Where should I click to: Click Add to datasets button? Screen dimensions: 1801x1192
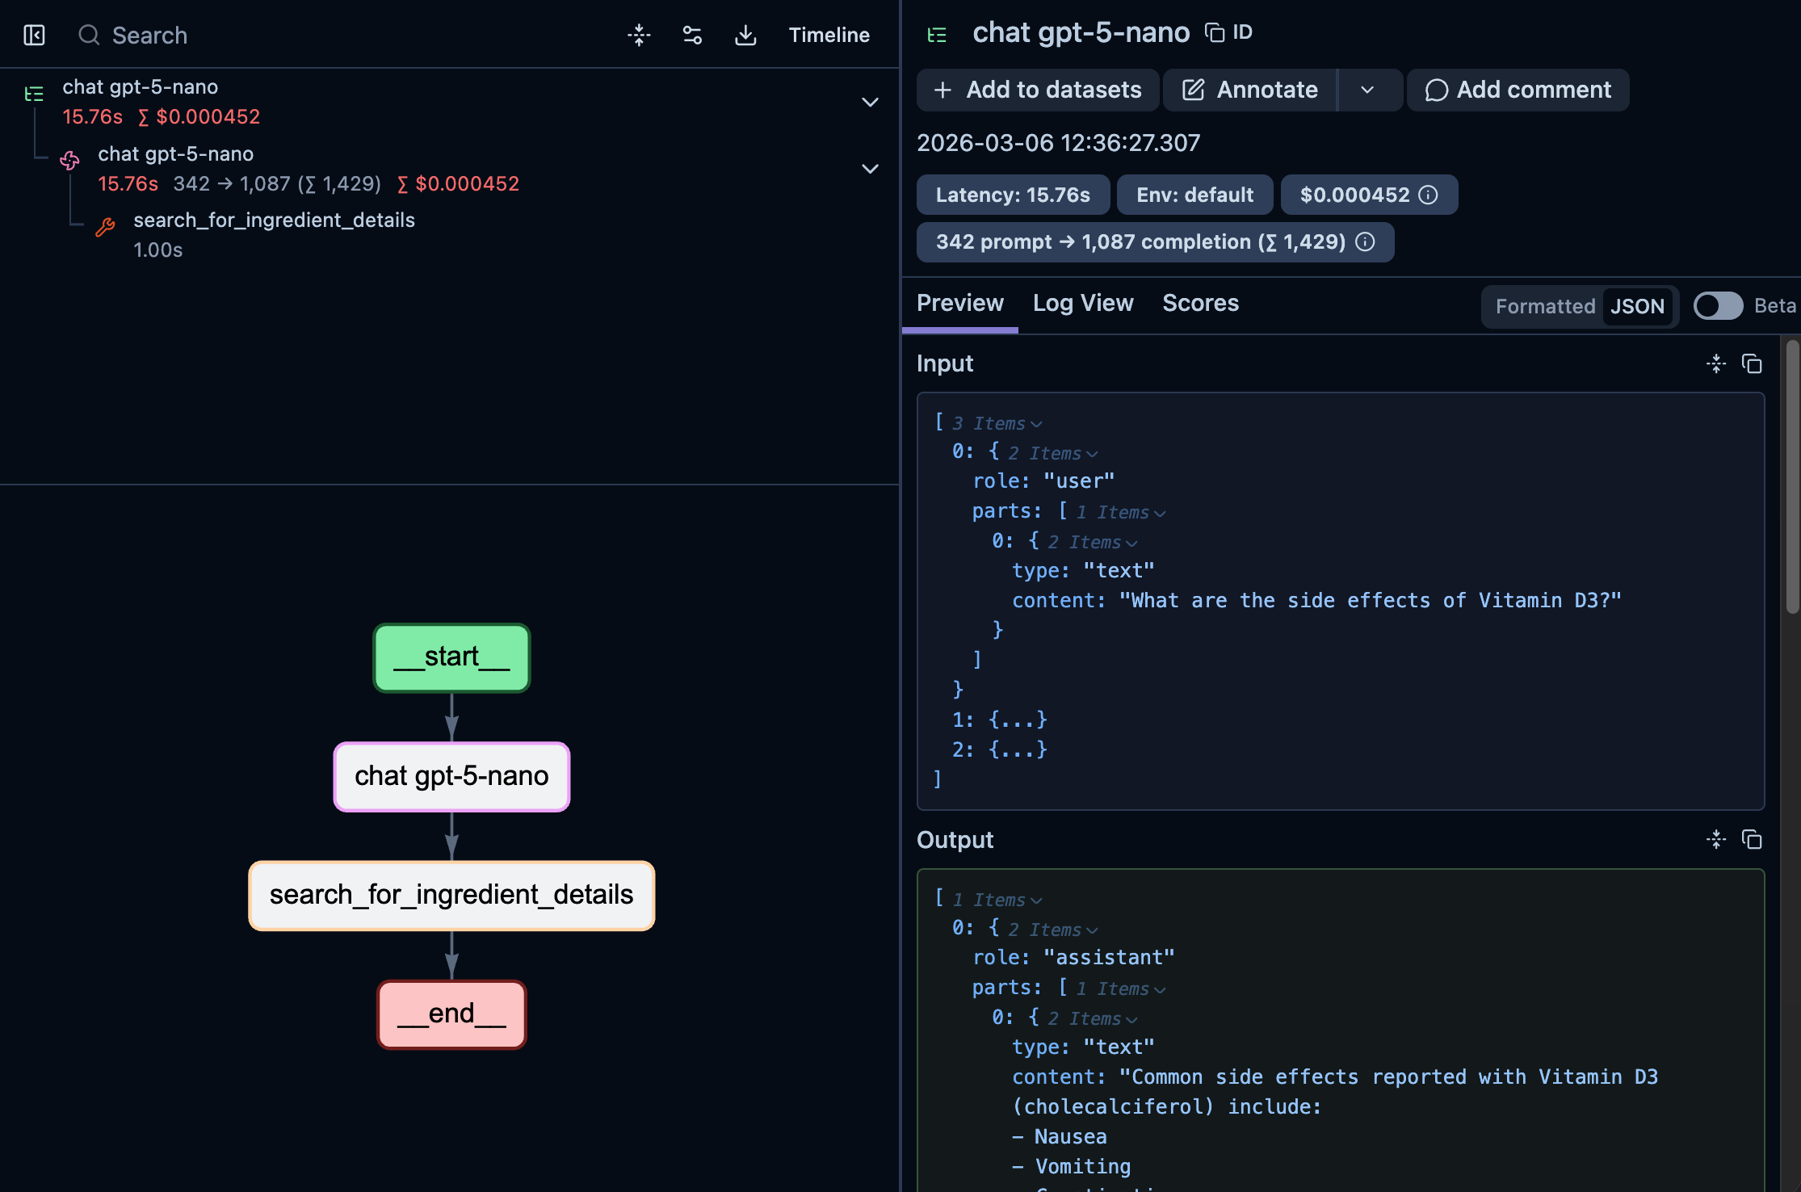click(1038, 90)
